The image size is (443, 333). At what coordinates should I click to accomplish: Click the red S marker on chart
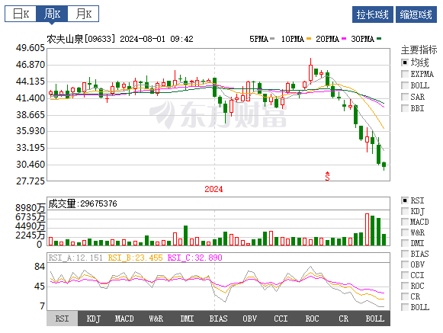pyautogui.click(x=327, y=176)
